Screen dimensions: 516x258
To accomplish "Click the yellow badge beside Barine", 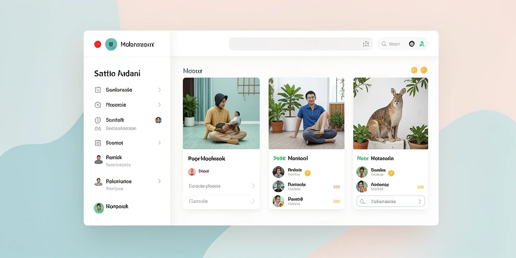I will 391,173.
